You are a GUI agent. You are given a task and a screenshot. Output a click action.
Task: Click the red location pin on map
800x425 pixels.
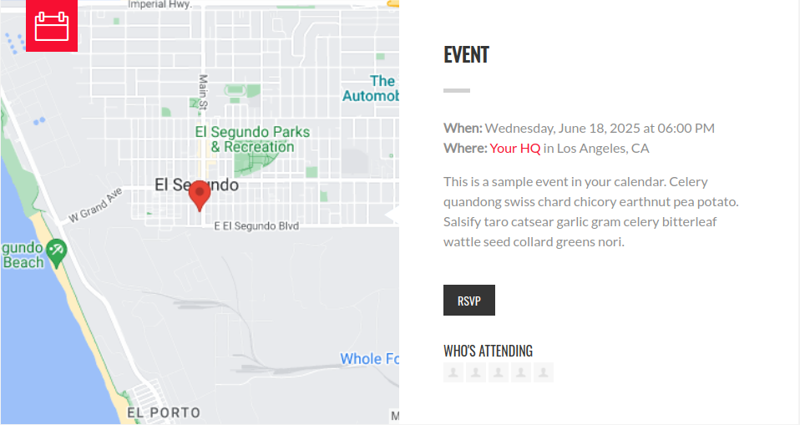click(x=200, y=196)
